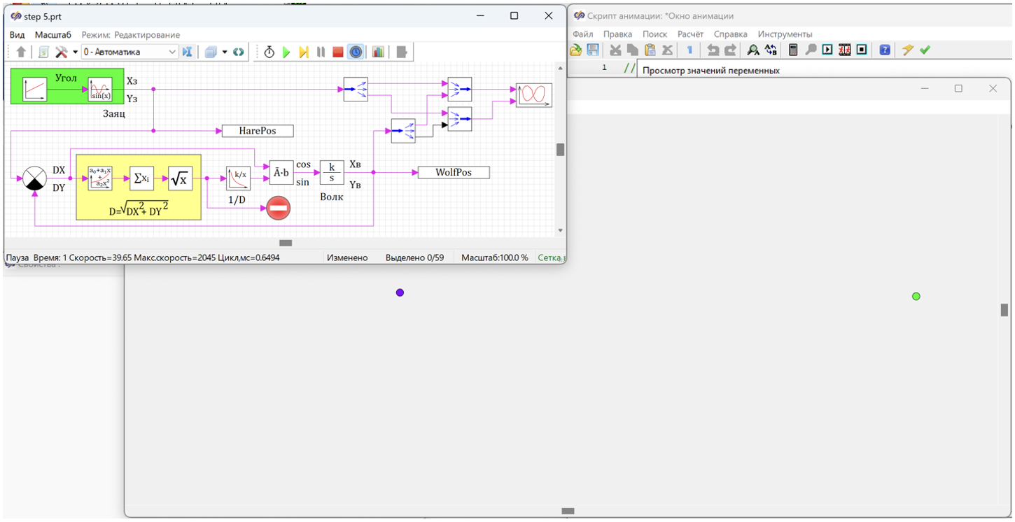Screen dimensions: 1015x522
Task: Click the save floppy icon in script editor
Action: coord(593,50)
